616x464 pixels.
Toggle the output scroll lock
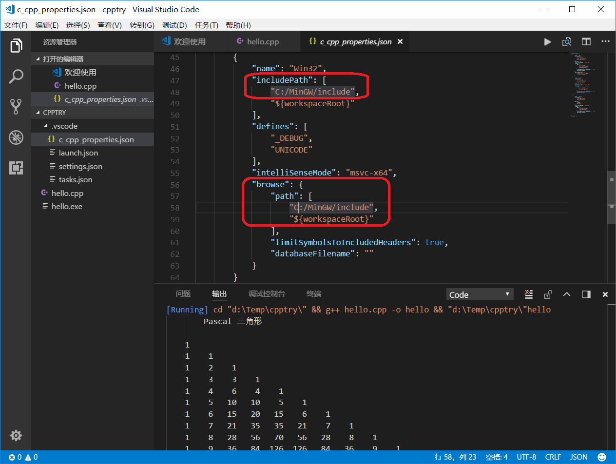tap(548, 294)
